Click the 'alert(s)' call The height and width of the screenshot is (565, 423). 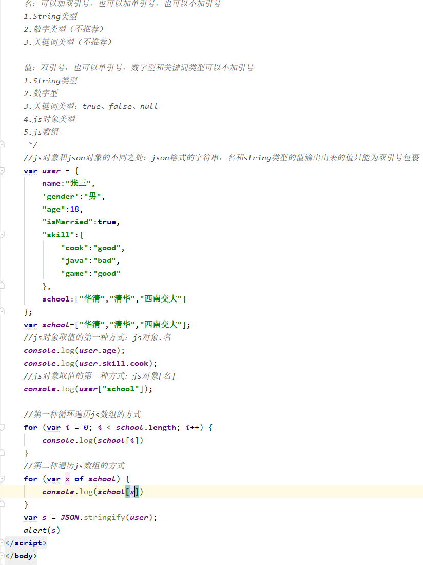click(x=42, y=530)
